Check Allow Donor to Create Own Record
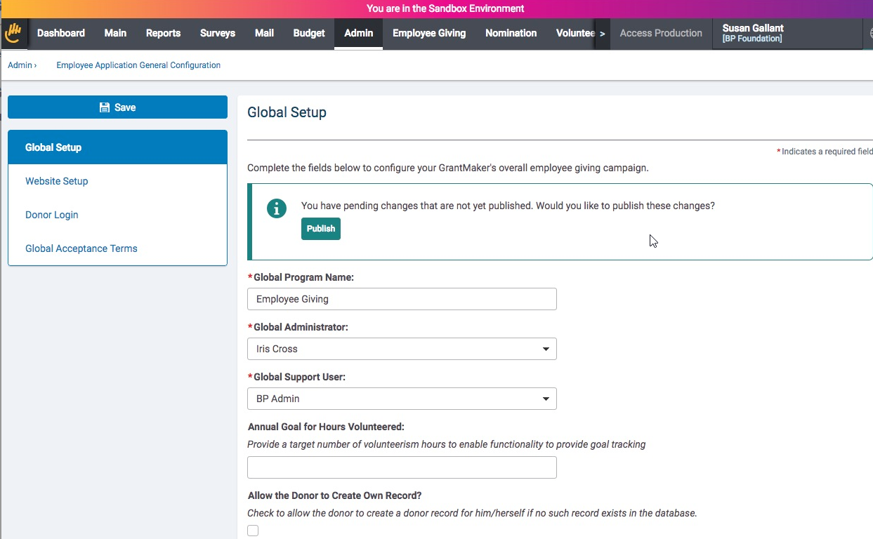This screenshot has height=539, width=873. point(253,531)
